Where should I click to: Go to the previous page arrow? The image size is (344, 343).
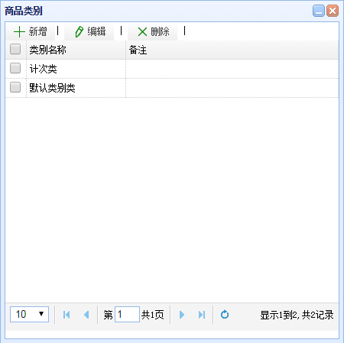(86, 315)
